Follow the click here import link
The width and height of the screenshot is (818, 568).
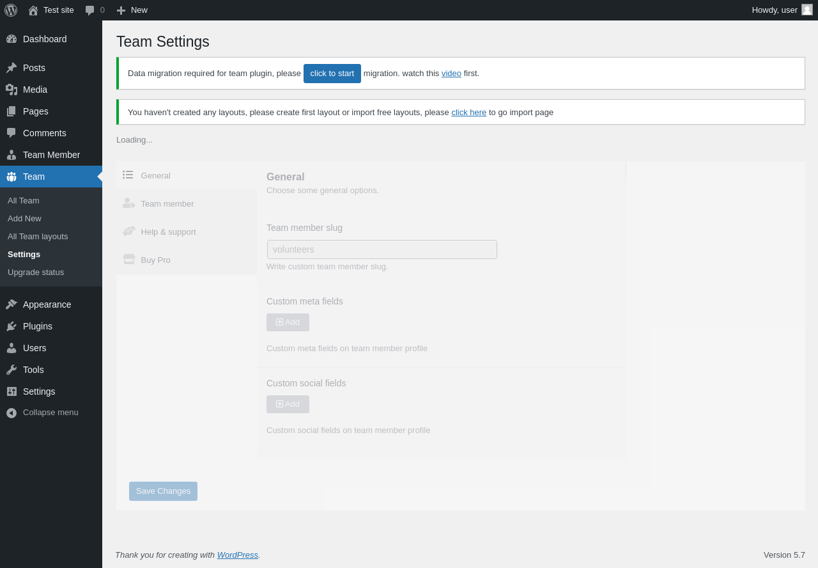[469, 113]
